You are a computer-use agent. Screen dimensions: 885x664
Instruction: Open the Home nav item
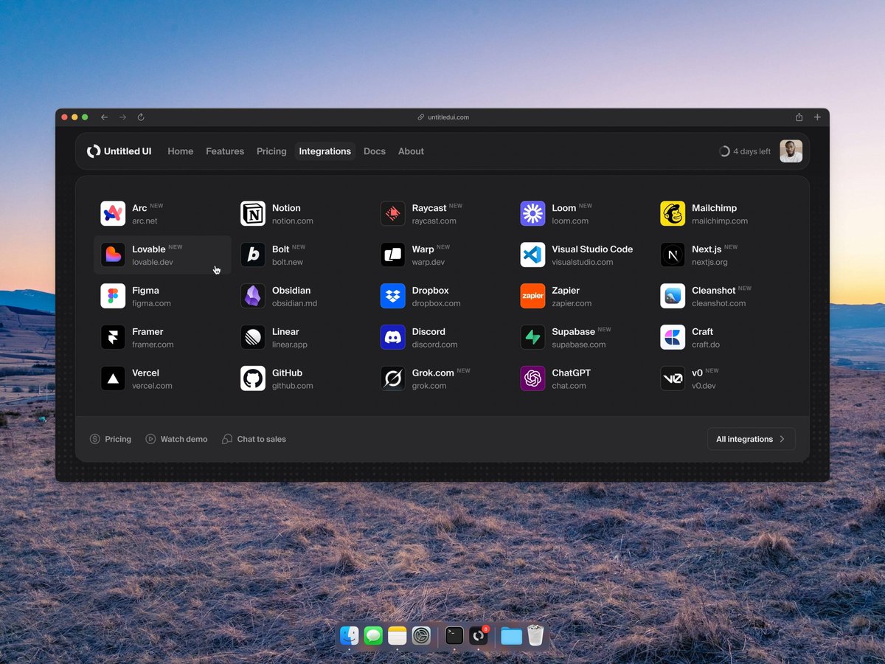tap(180, 151)
